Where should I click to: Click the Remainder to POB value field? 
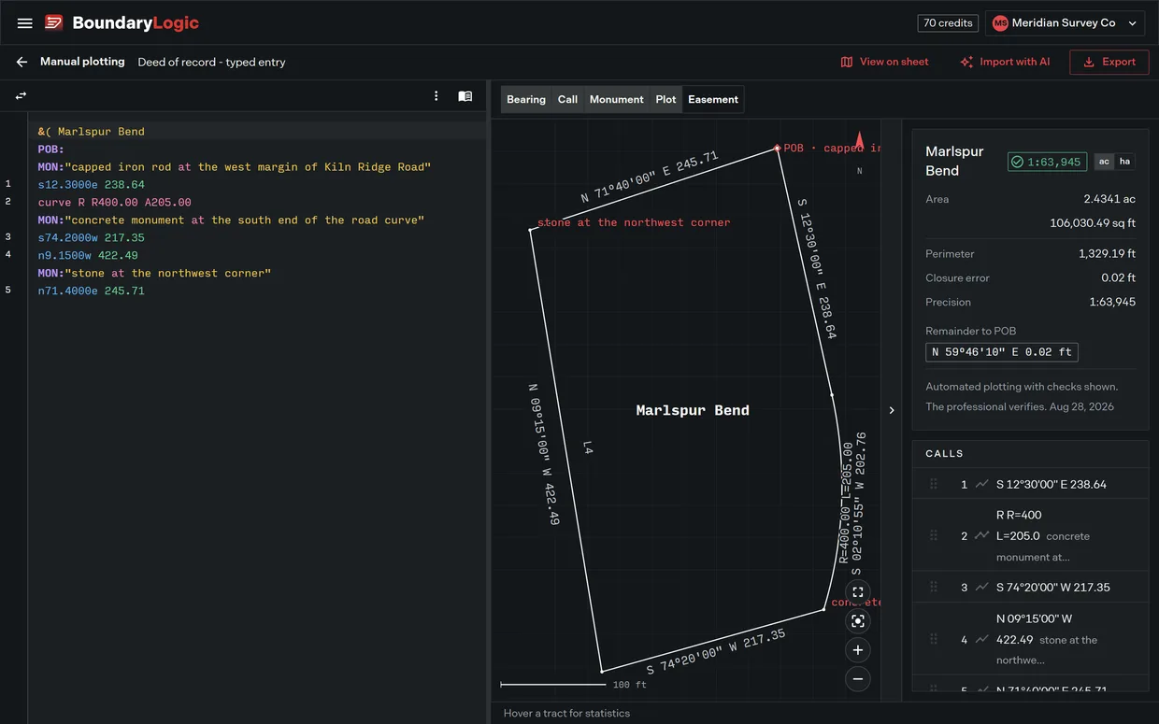pos(1002,352)
